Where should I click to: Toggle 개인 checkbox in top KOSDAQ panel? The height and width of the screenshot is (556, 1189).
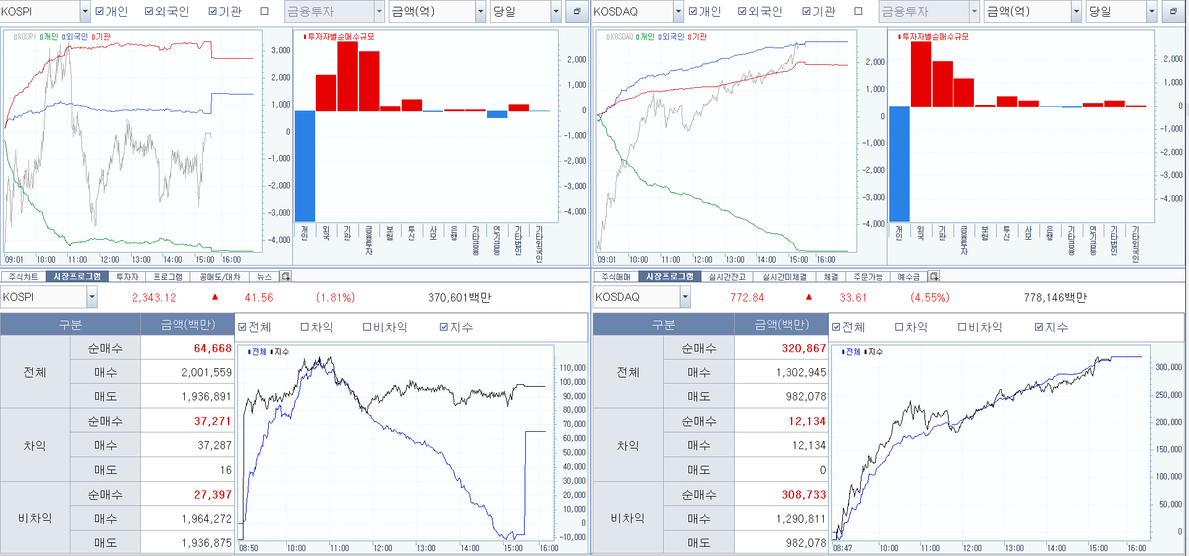pyautogui.click(x=693, y=11)
